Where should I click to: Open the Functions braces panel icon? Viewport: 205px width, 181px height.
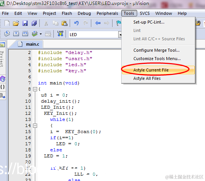(3, 87)
